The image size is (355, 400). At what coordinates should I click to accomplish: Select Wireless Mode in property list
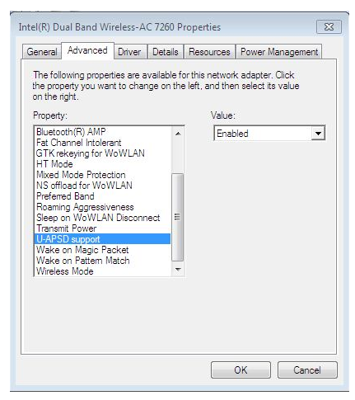(65, 271)
